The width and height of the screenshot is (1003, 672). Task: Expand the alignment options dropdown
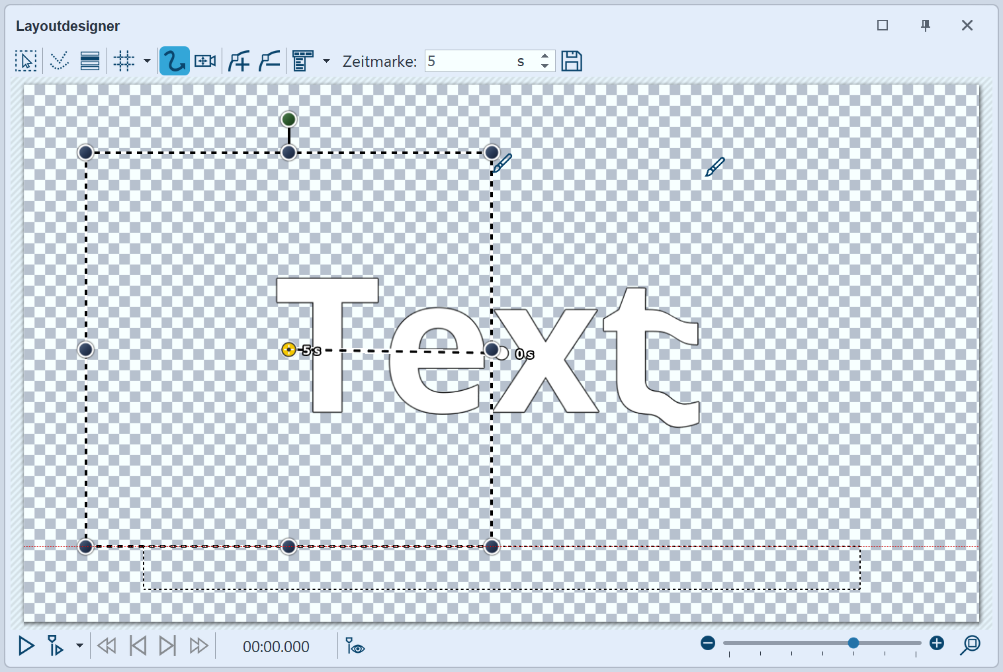click(326, 62)
